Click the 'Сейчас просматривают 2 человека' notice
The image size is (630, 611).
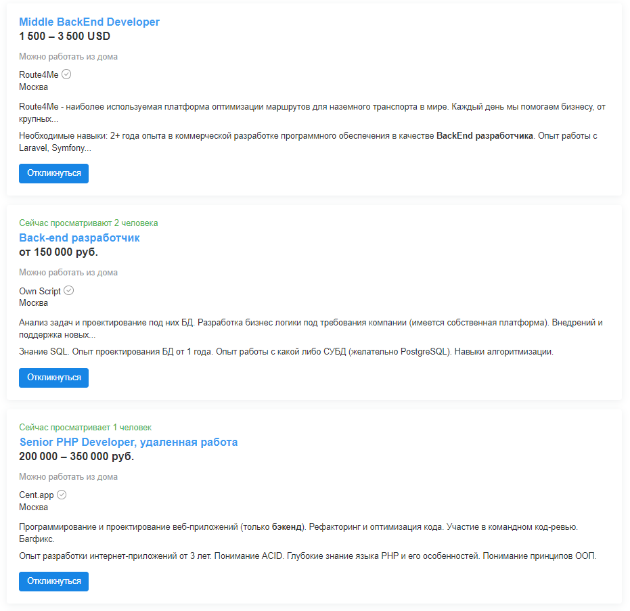[x=89, y=223]
